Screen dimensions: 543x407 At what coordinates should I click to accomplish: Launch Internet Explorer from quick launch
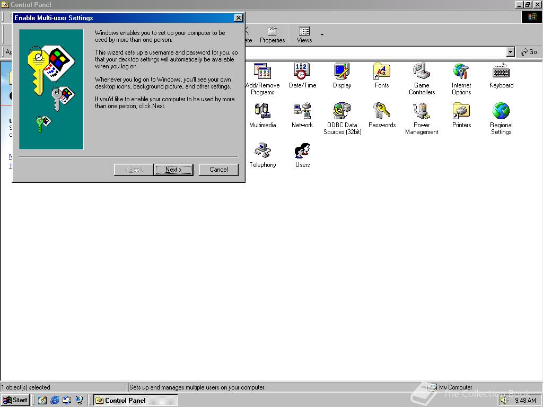55,400
